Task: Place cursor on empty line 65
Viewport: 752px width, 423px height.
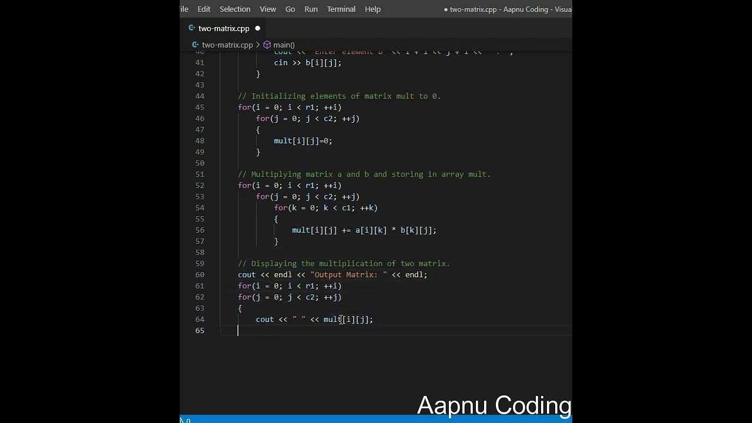Action: tap(395, 330)
